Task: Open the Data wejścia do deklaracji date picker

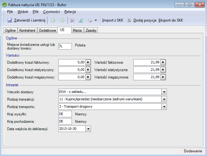Action: [88, 129]
